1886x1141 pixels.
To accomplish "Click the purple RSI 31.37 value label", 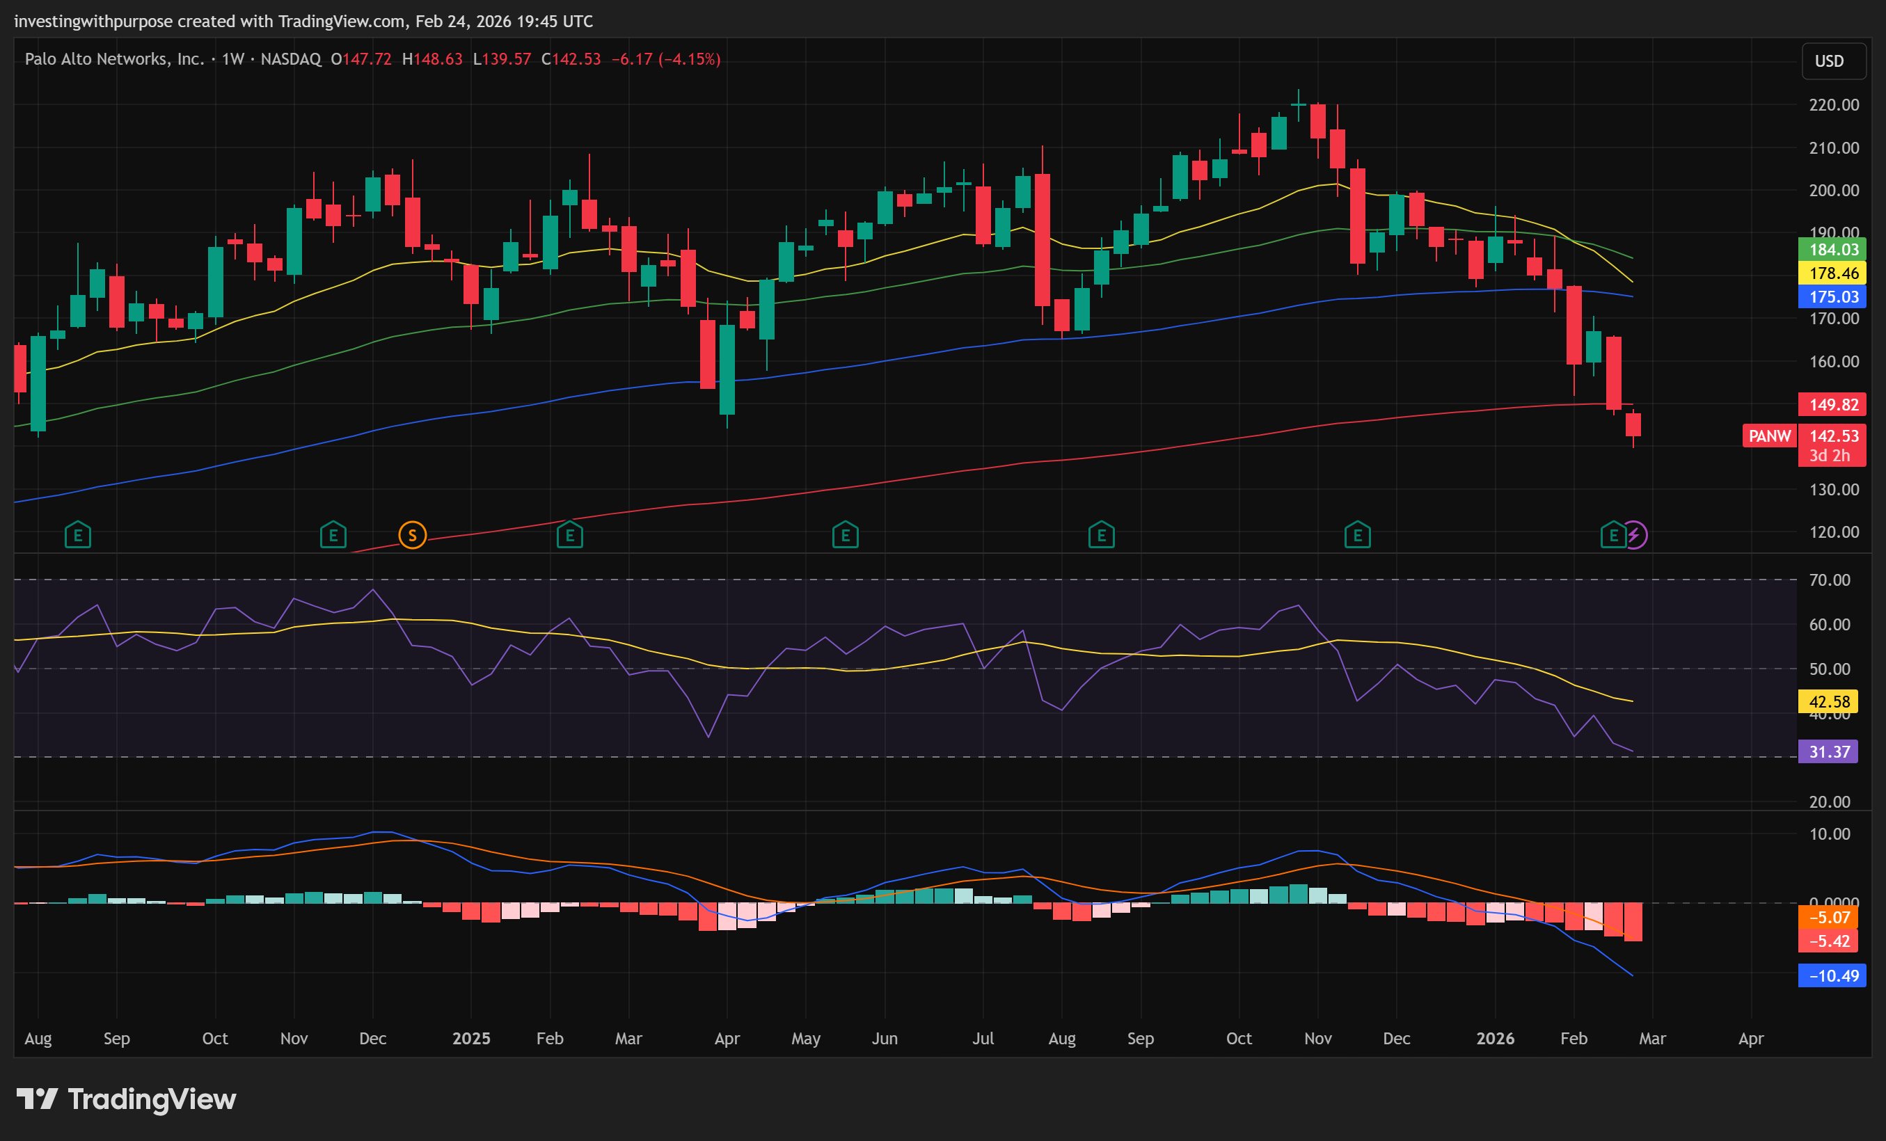I will [x=1828, y=751].
